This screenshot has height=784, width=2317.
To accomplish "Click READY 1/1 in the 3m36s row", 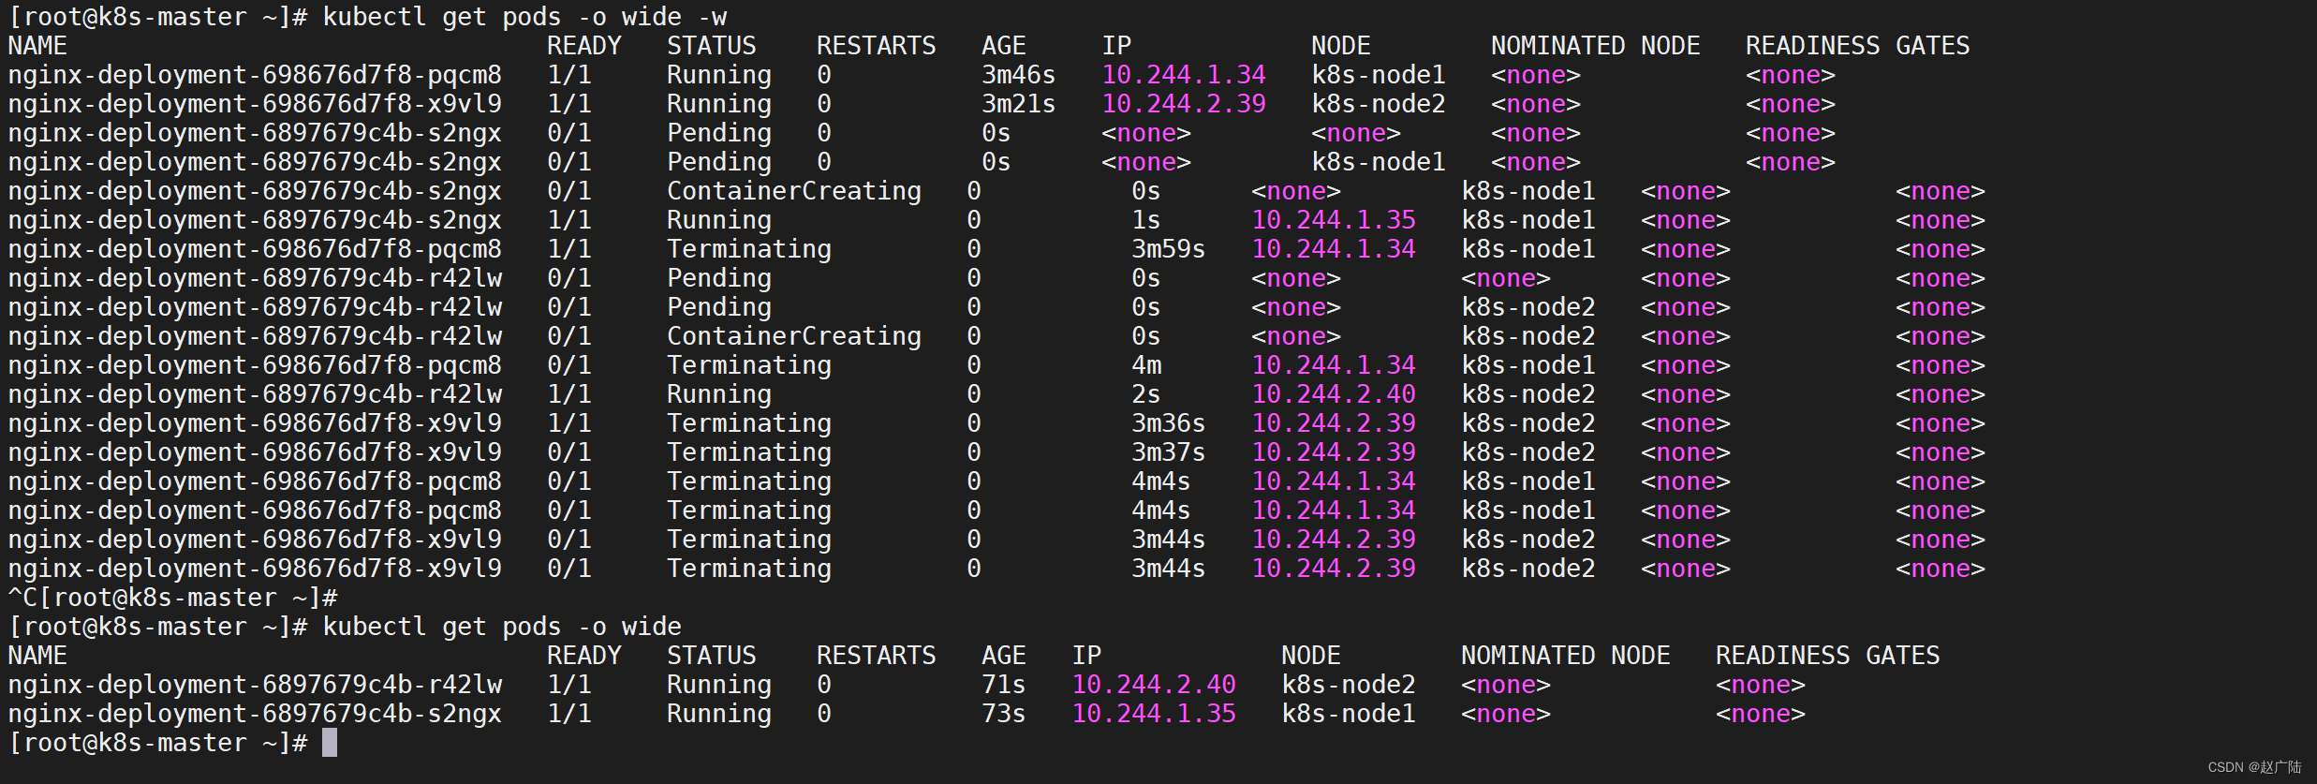I will [x=569, y=423].
